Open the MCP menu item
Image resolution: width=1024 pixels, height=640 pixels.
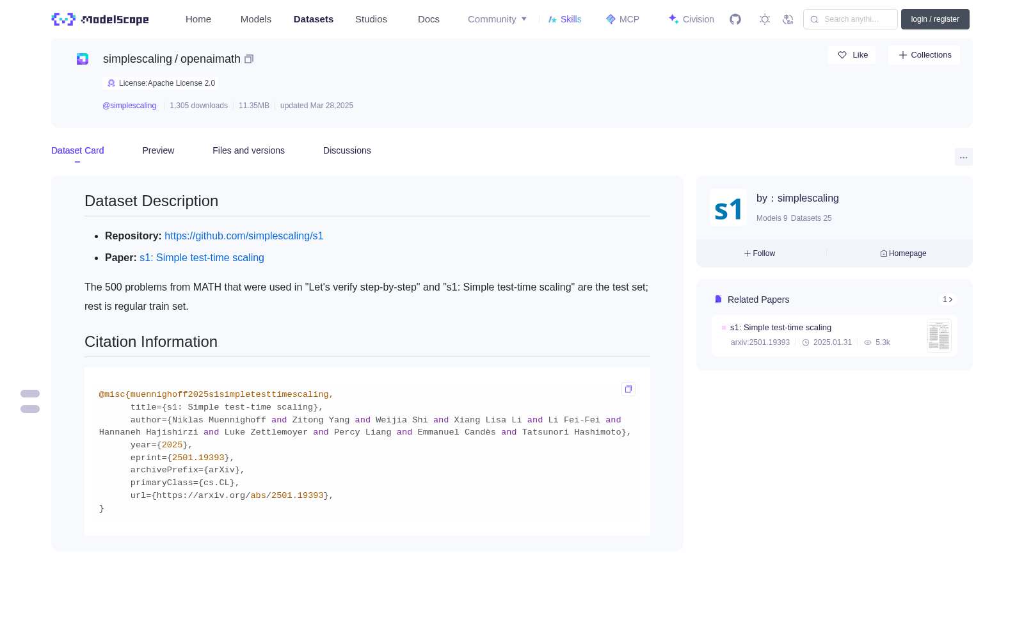point(622,19)
